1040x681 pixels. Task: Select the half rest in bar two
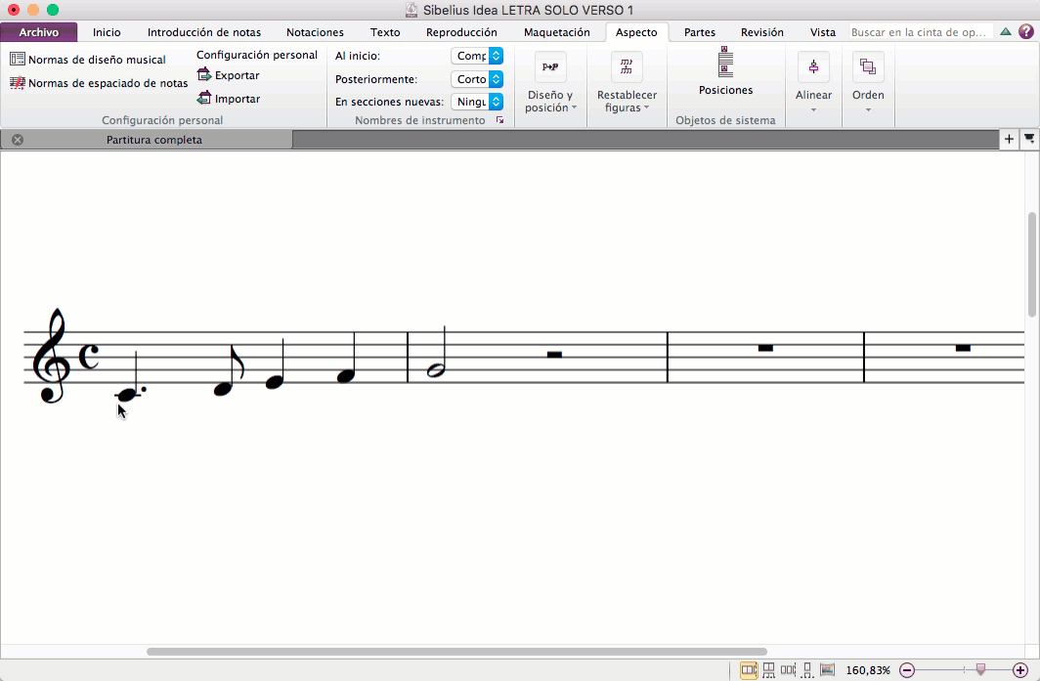pos(554,355)
